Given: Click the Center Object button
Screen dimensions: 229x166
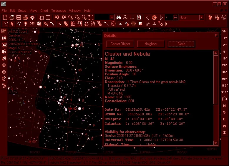Looking at the screenshot, I should [x=120, y=44].
